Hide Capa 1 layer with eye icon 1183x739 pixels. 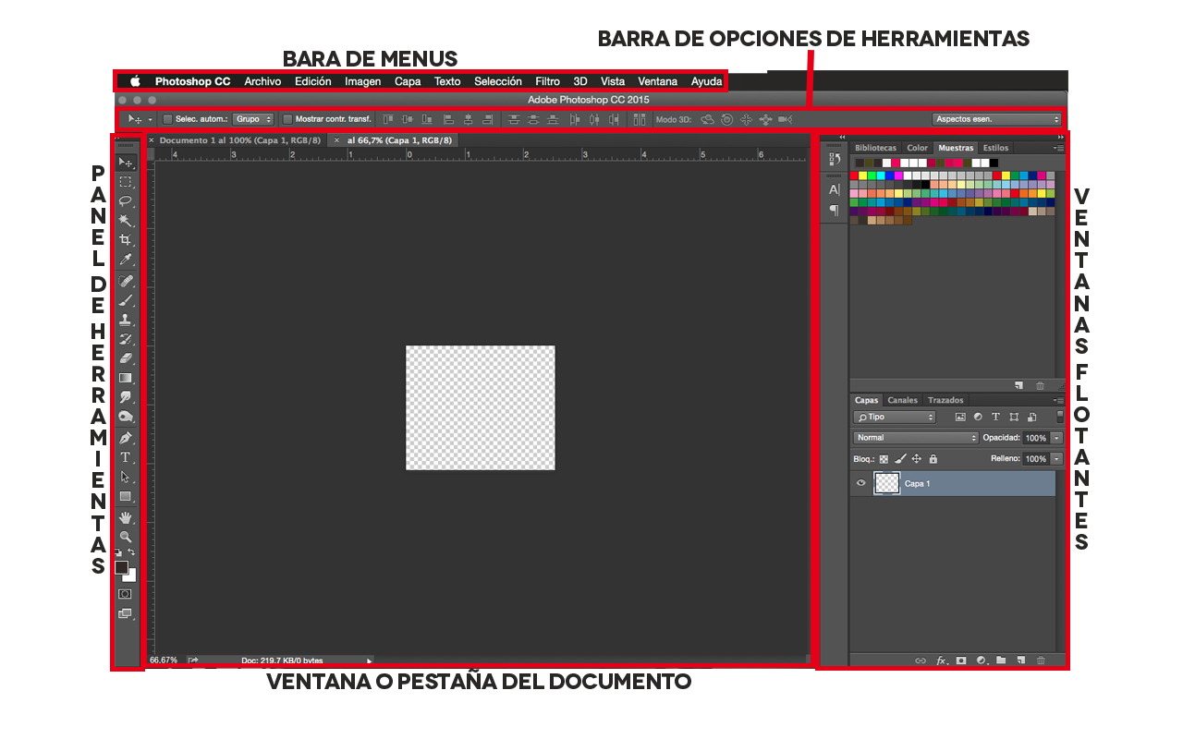861,483
